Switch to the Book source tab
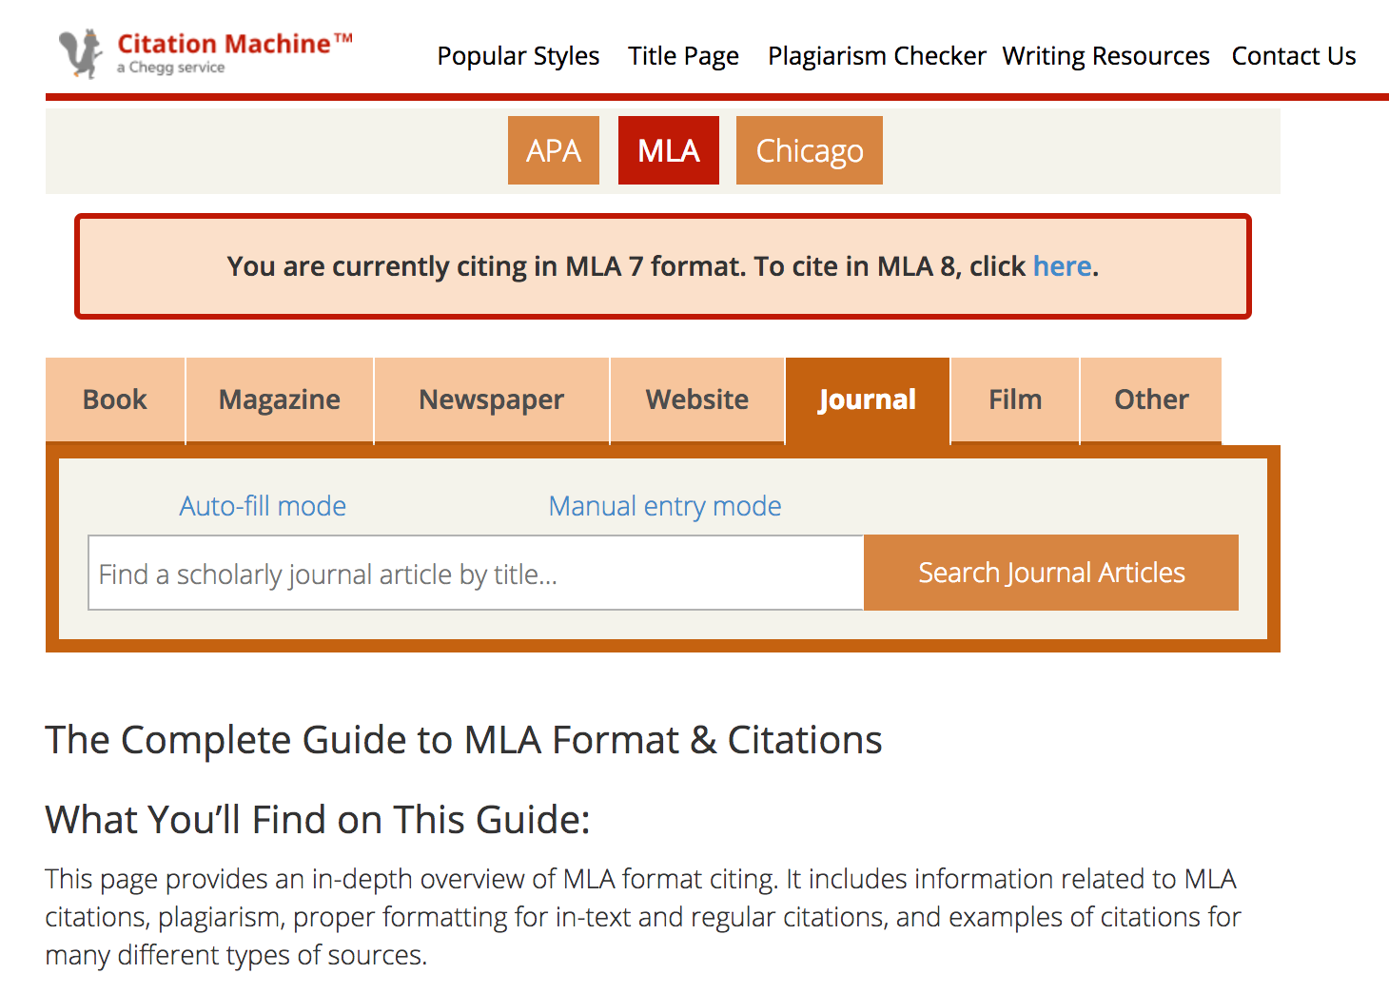Screen dimensions: 1389x993 115,399
